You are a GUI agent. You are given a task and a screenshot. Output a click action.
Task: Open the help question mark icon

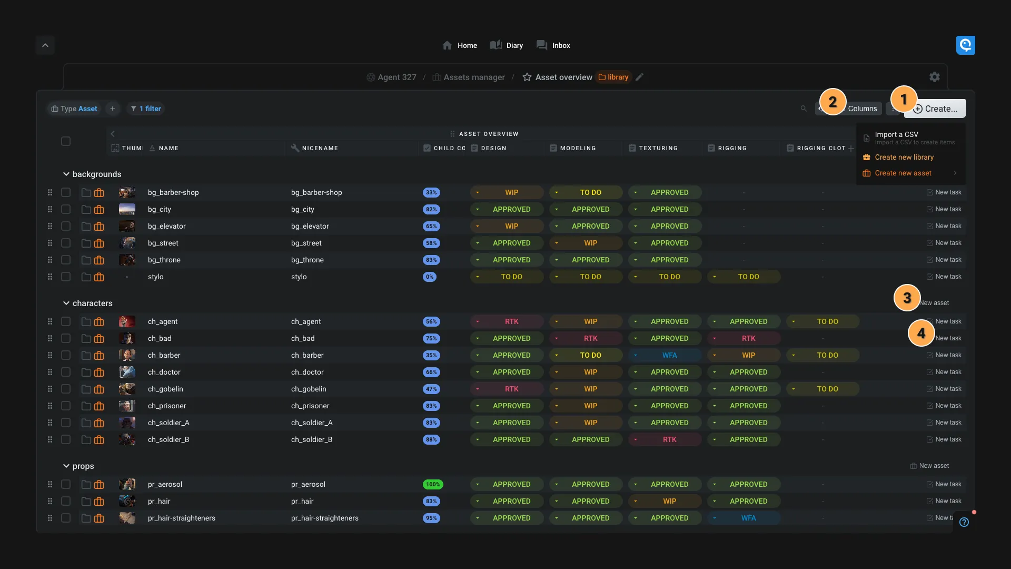[964, 522]
